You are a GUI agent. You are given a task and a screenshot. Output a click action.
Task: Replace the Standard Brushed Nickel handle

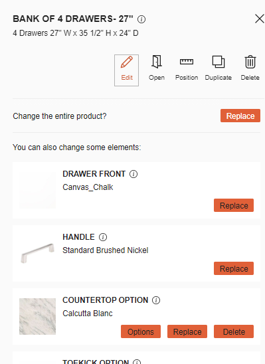(234, 268)
